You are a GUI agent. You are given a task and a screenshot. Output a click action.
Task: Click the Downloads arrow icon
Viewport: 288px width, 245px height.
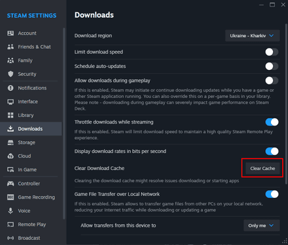(10, 129)
